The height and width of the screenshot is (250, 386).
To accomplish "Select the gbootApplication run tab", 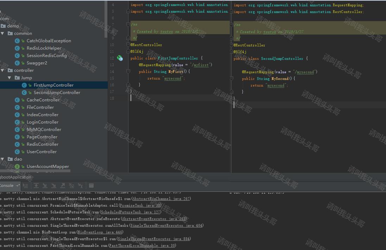I will pos(16,177).
